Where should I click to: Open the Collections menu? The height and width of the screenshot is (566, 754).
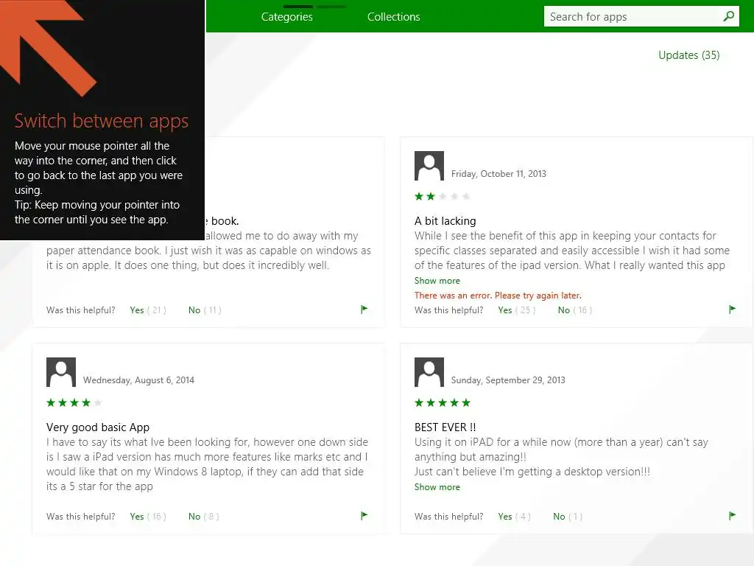click(x=394, y=17)
